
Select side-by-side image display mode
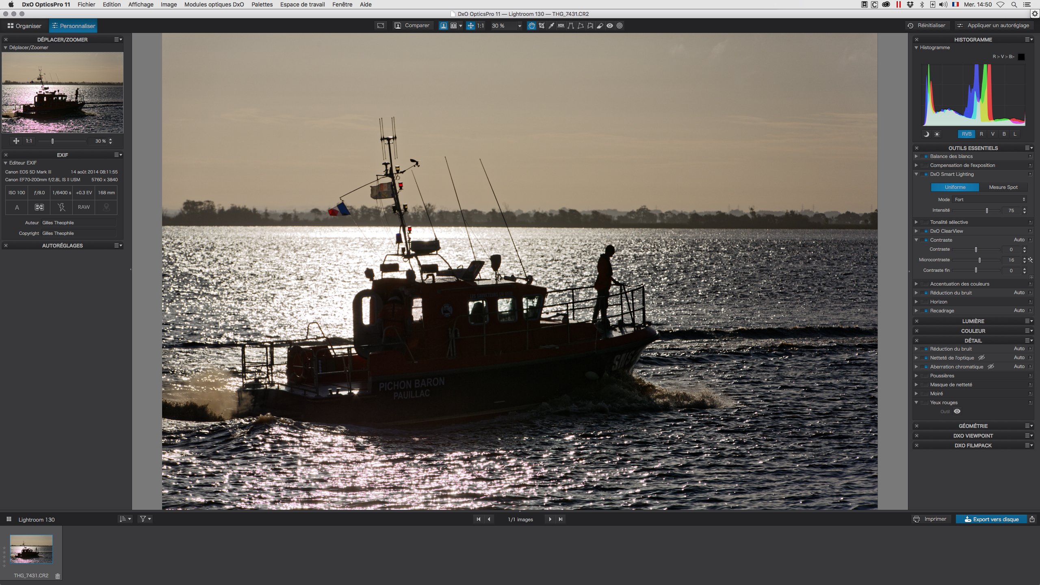[453, 26]
